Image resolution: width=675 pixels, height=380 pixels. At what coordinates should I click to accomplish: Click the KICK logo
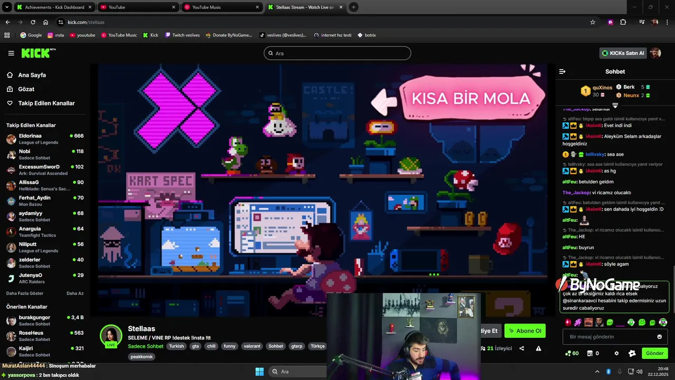[x=38, y=53]
